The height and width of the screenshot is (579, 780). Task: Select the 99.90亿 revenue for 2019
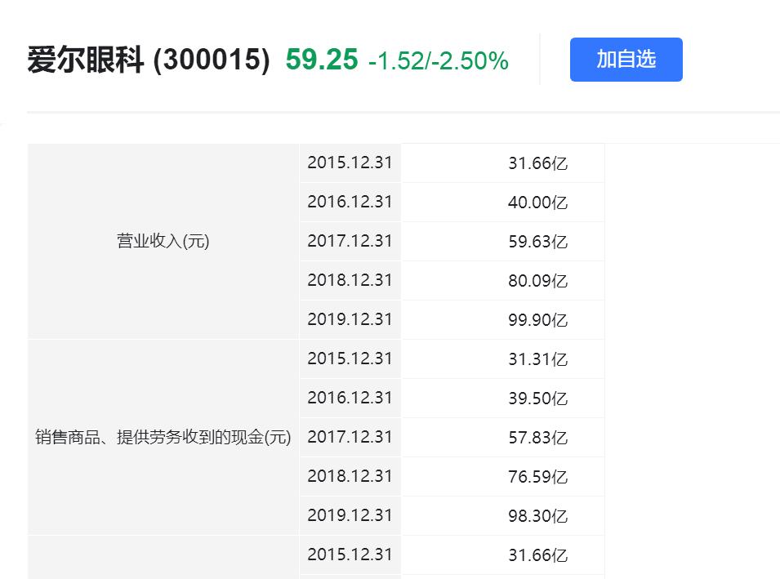tap(538, 319)
